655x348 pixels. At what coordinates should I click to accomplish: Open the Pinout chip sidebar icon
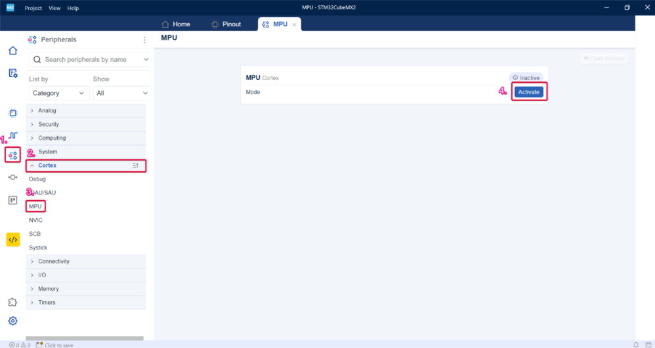point(13,113)
